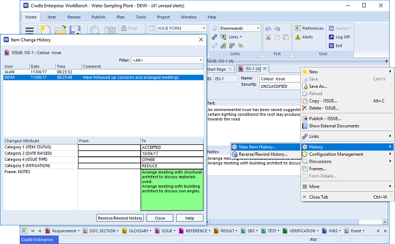Expand the ISSUE dropdown in bottom bar
The image size is (395, 244).
tap(174, 231)
